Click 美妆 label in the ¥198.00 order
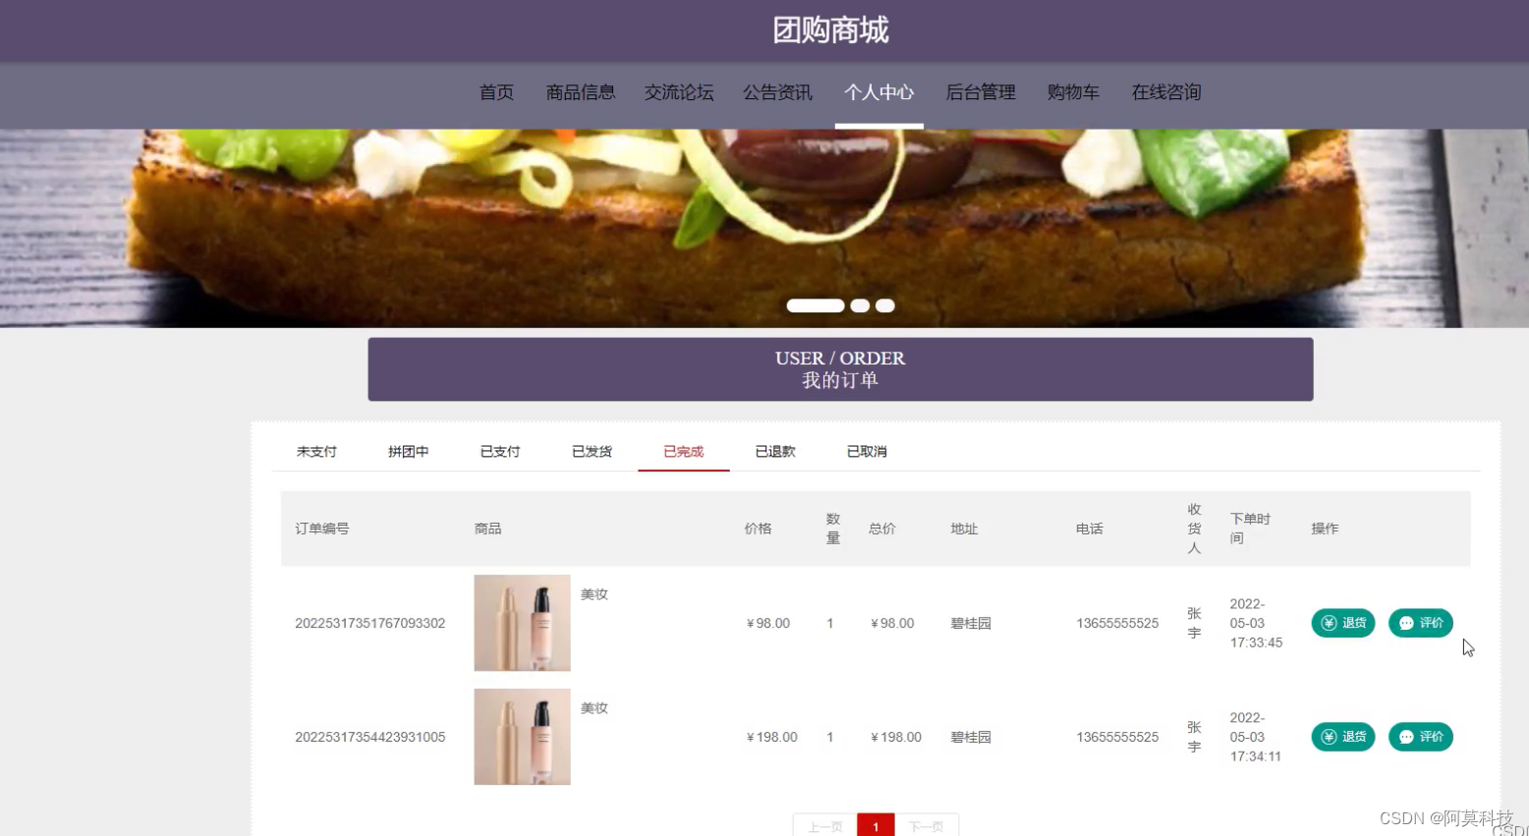This screenshot has width=1529, height=836. point(595,708)
